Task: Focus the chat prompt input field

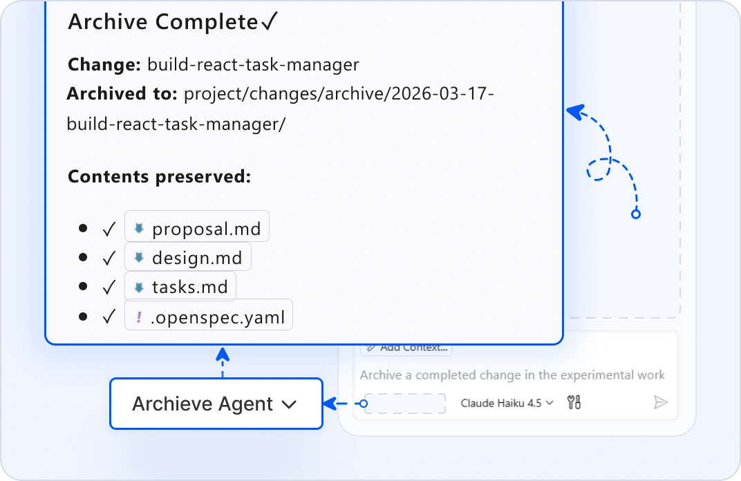Action: click(512, 375)
